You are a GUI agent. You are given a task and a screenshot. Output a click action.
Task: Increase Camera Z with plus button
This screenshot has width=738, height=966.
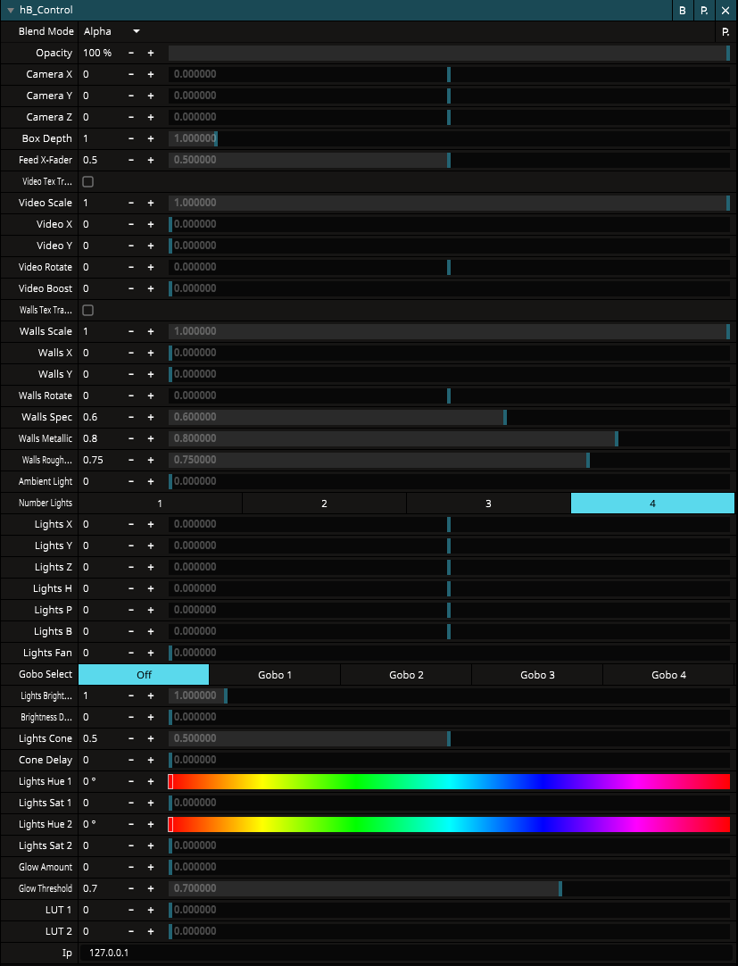(150, 117)
